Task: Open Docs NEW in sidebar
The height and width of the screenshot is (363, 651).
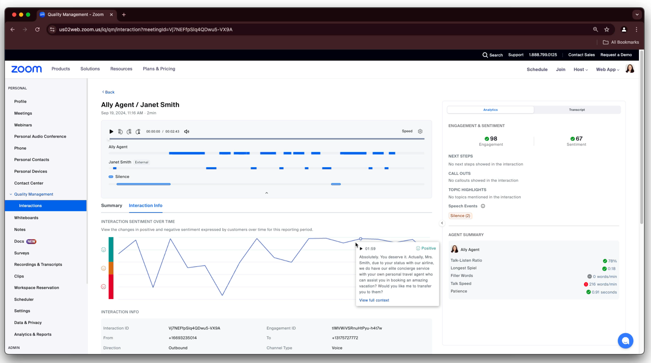Action: 25,242
